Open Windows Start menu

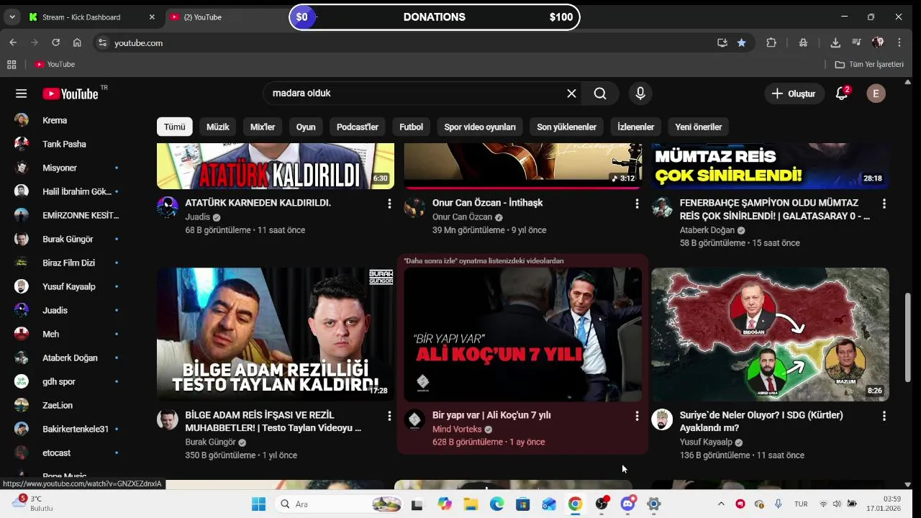click(258, 504)
